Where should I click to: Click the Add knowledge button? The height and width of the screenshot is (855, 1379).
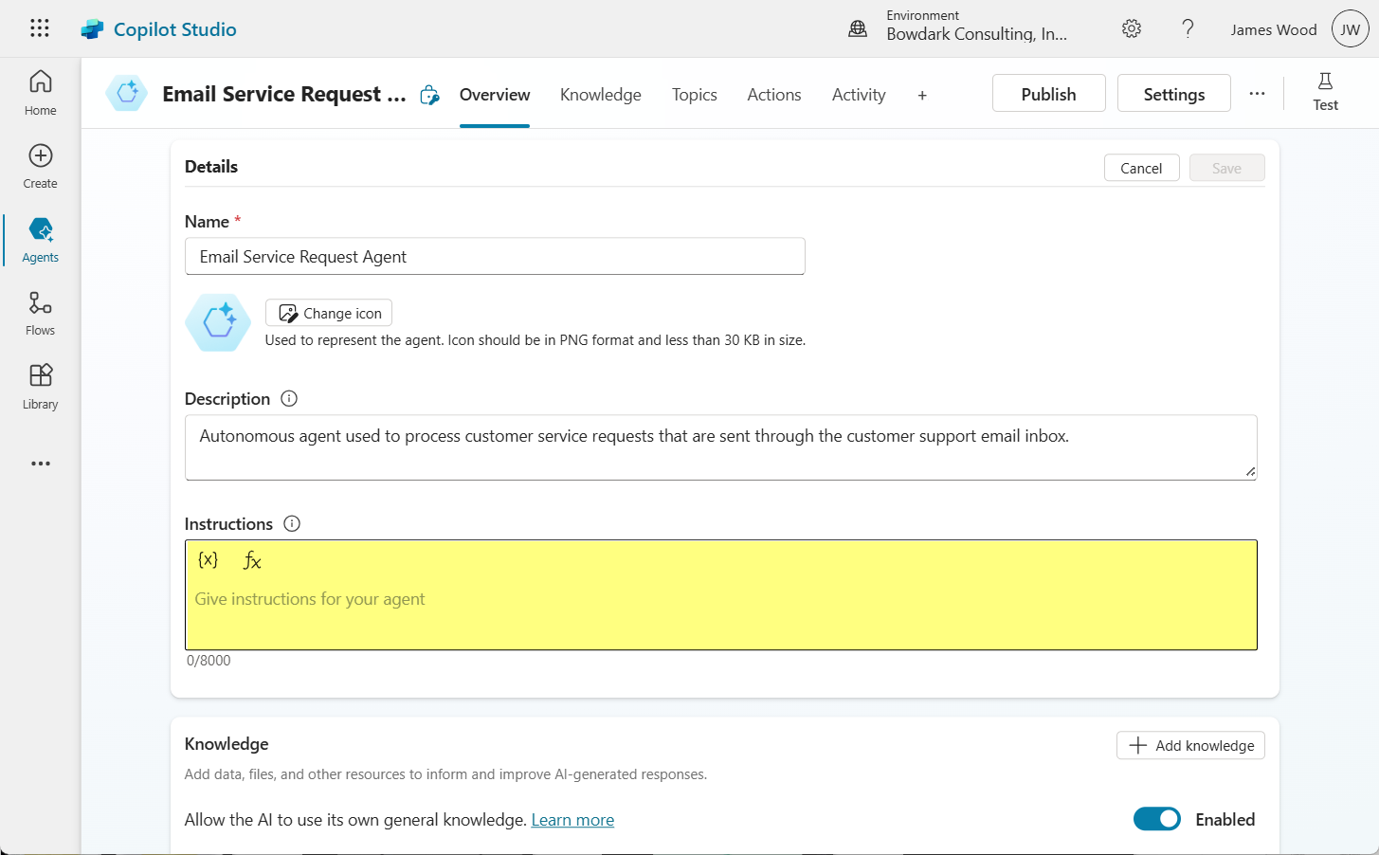point(1190,746)
